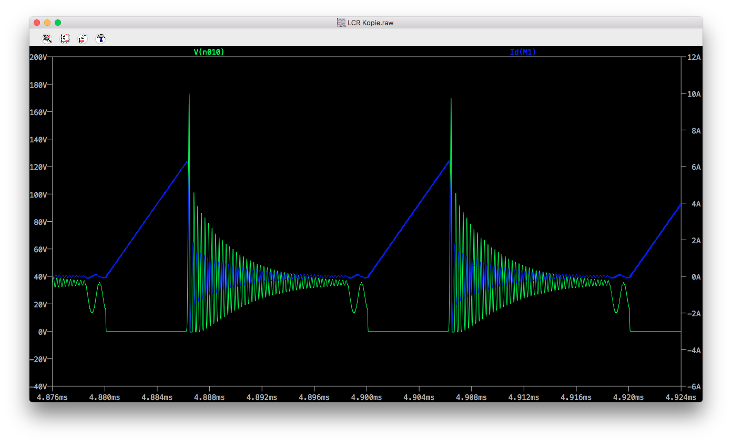Click the second green voltage spike peak
Viewport: 732px width, 444px height.
pyautogui.click(x=451, y=99)
